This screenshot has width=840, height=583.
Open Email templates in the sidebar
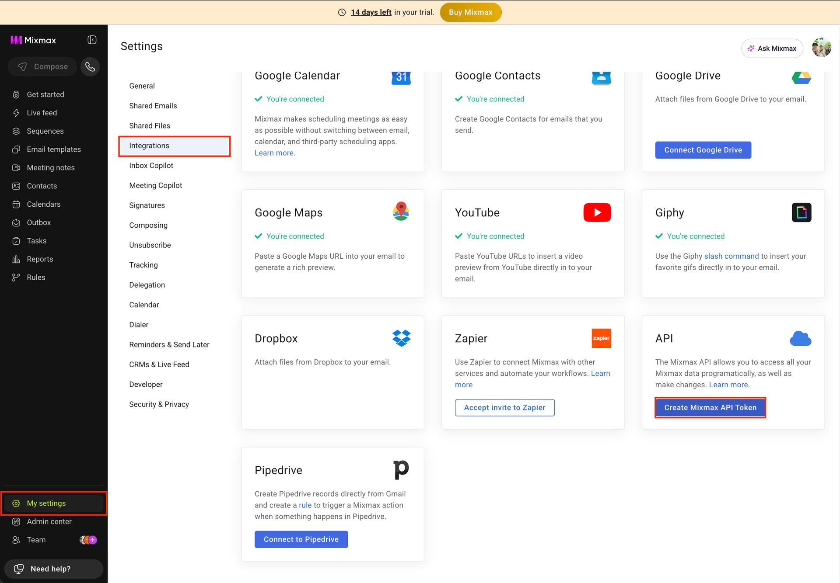click(x=54, y=149)
